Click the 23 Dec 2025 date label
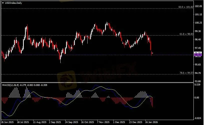This screenshot has height=125, width=204. coord(136,122)
